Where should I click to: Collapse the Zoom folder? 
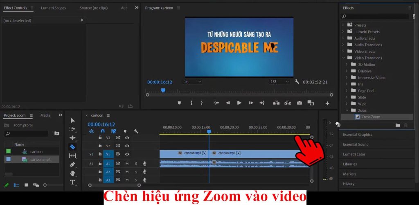pyautogui.click(x=347, y=110)
